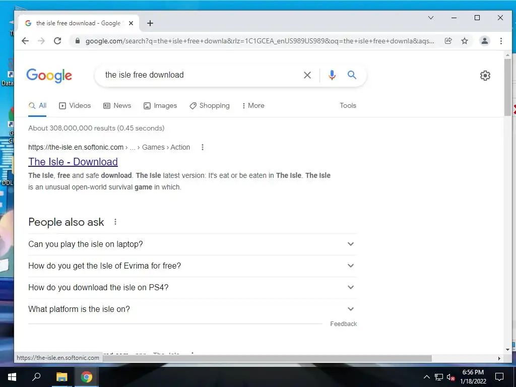The width and height of the screenshot is (516, 387).
Task: Select the All results tab
Action: (37, 106)
